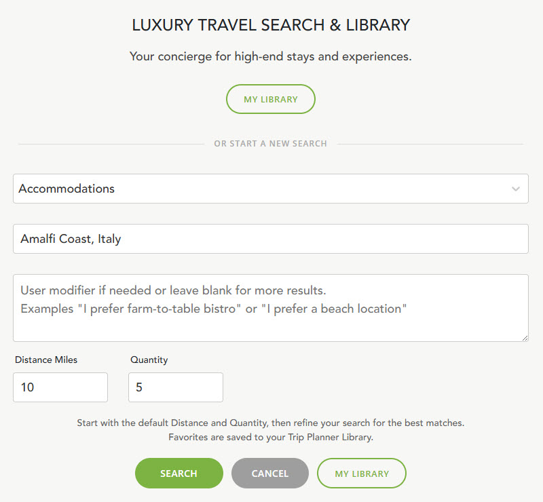This screenshot has width=543, height=502.
Task: Click the chevron arrow on Accommodations selector
Action: pos(516,189)
